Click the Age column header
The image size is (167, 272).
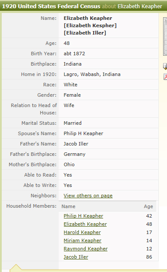(148, 206)
